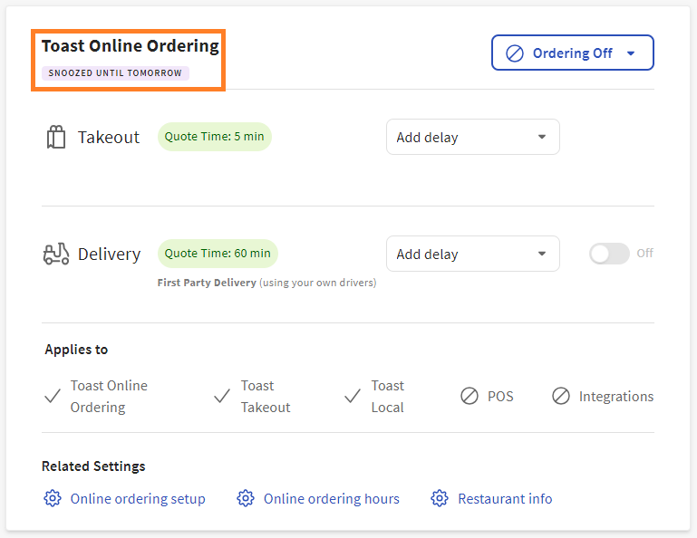Viewport: 697px width, 538px height.
Task: Open the Online ordering setup link
Action: pos(138,499)
